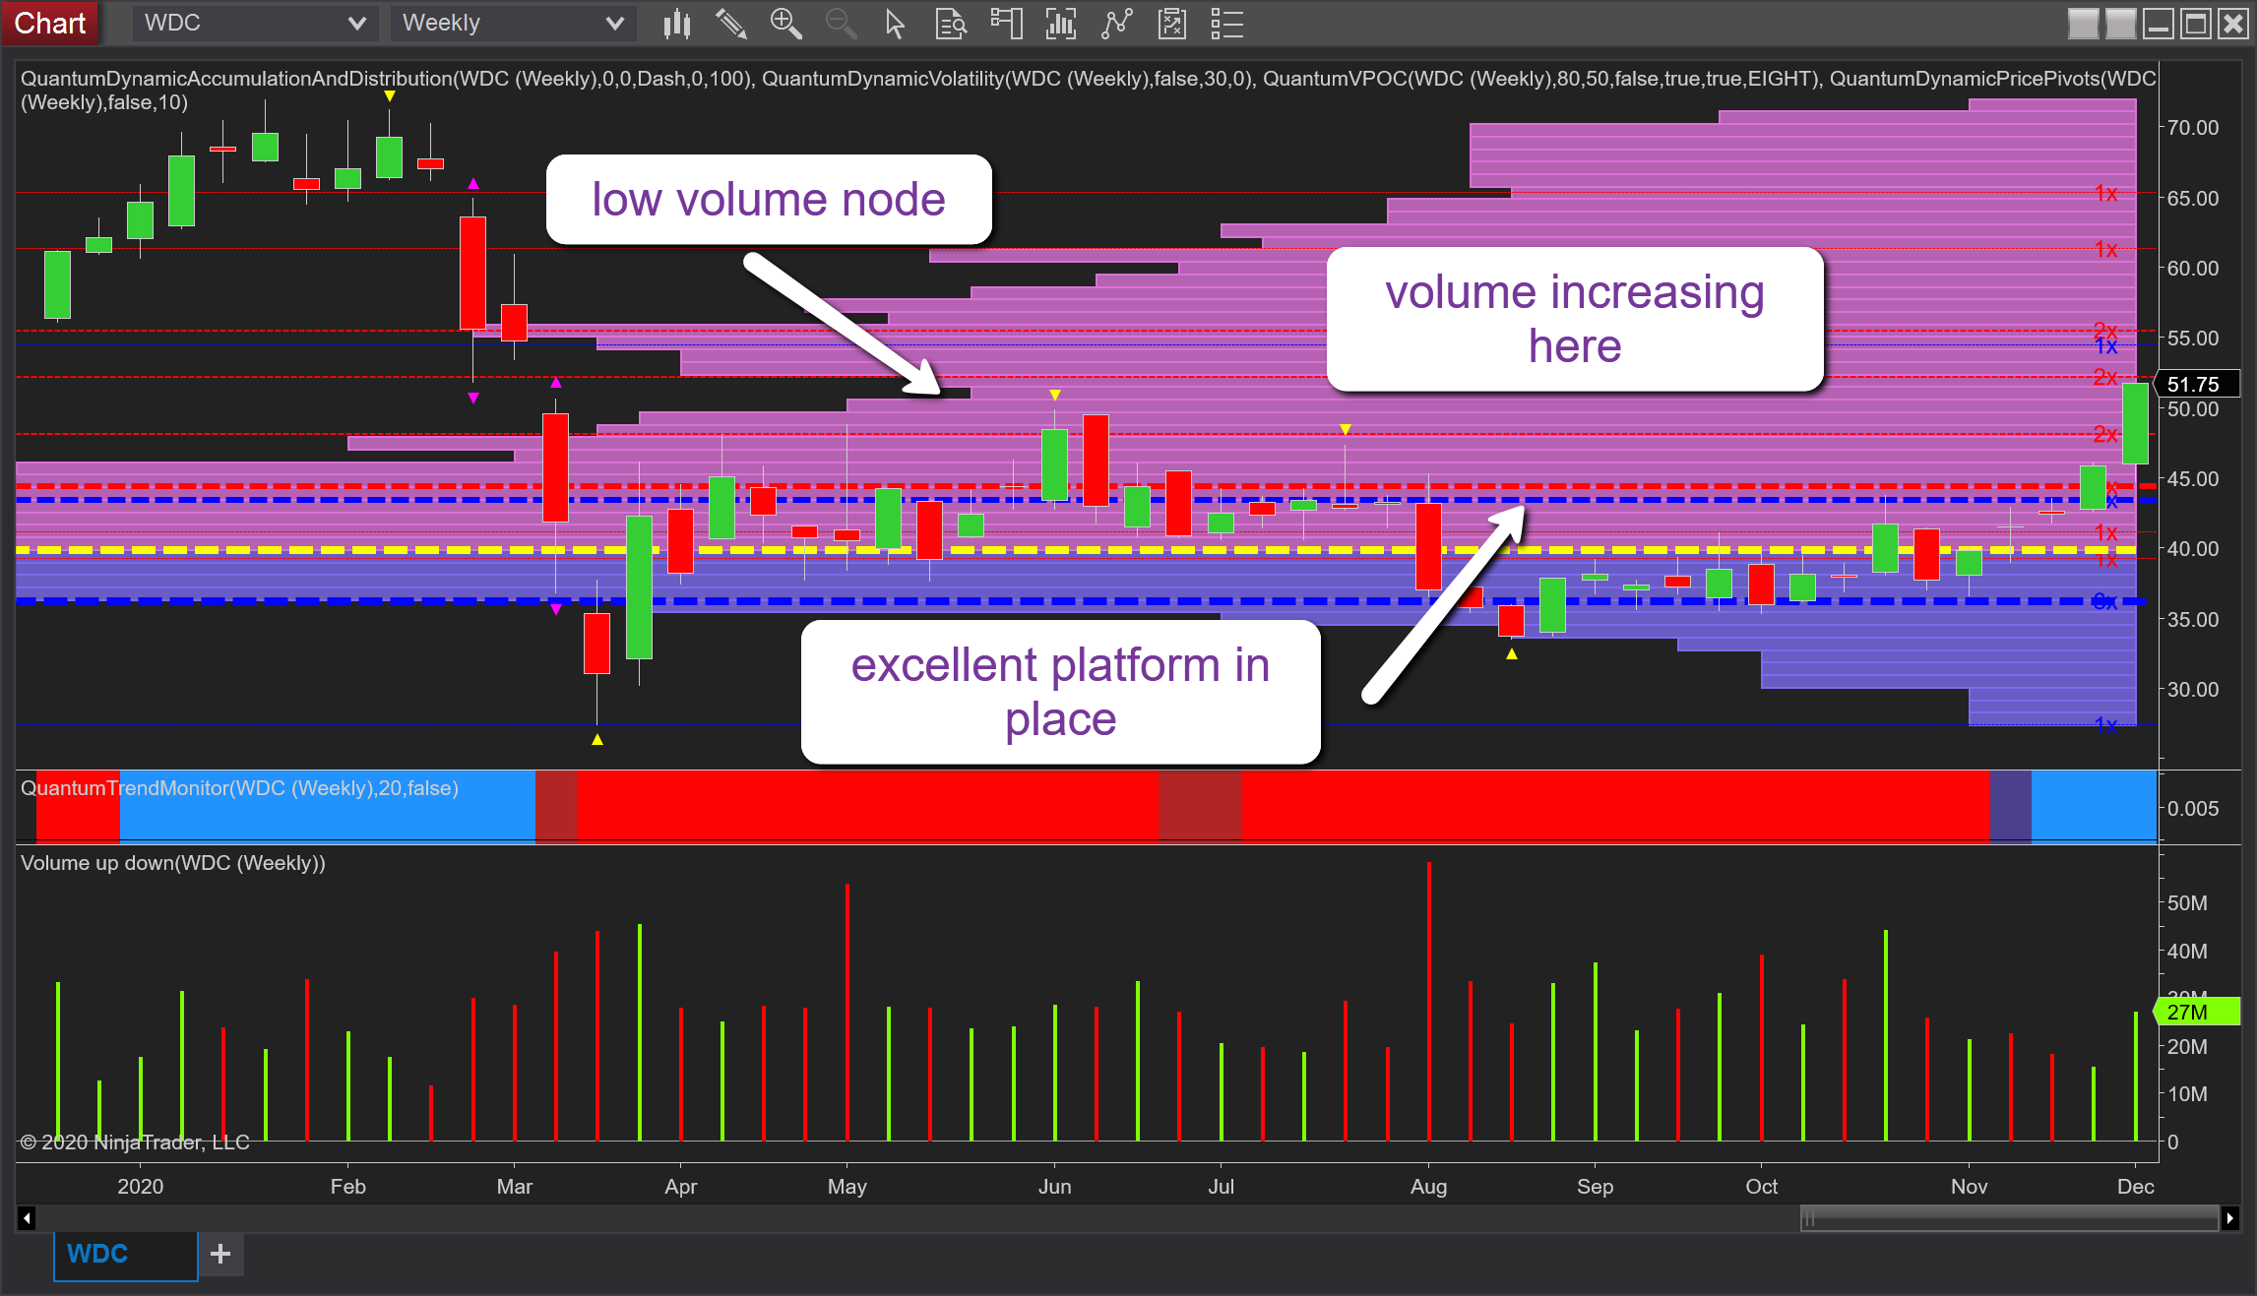Click the 70.00 price axis label
The height and width of the screenshot is (1296, 2257).
tap(2193, 128)
